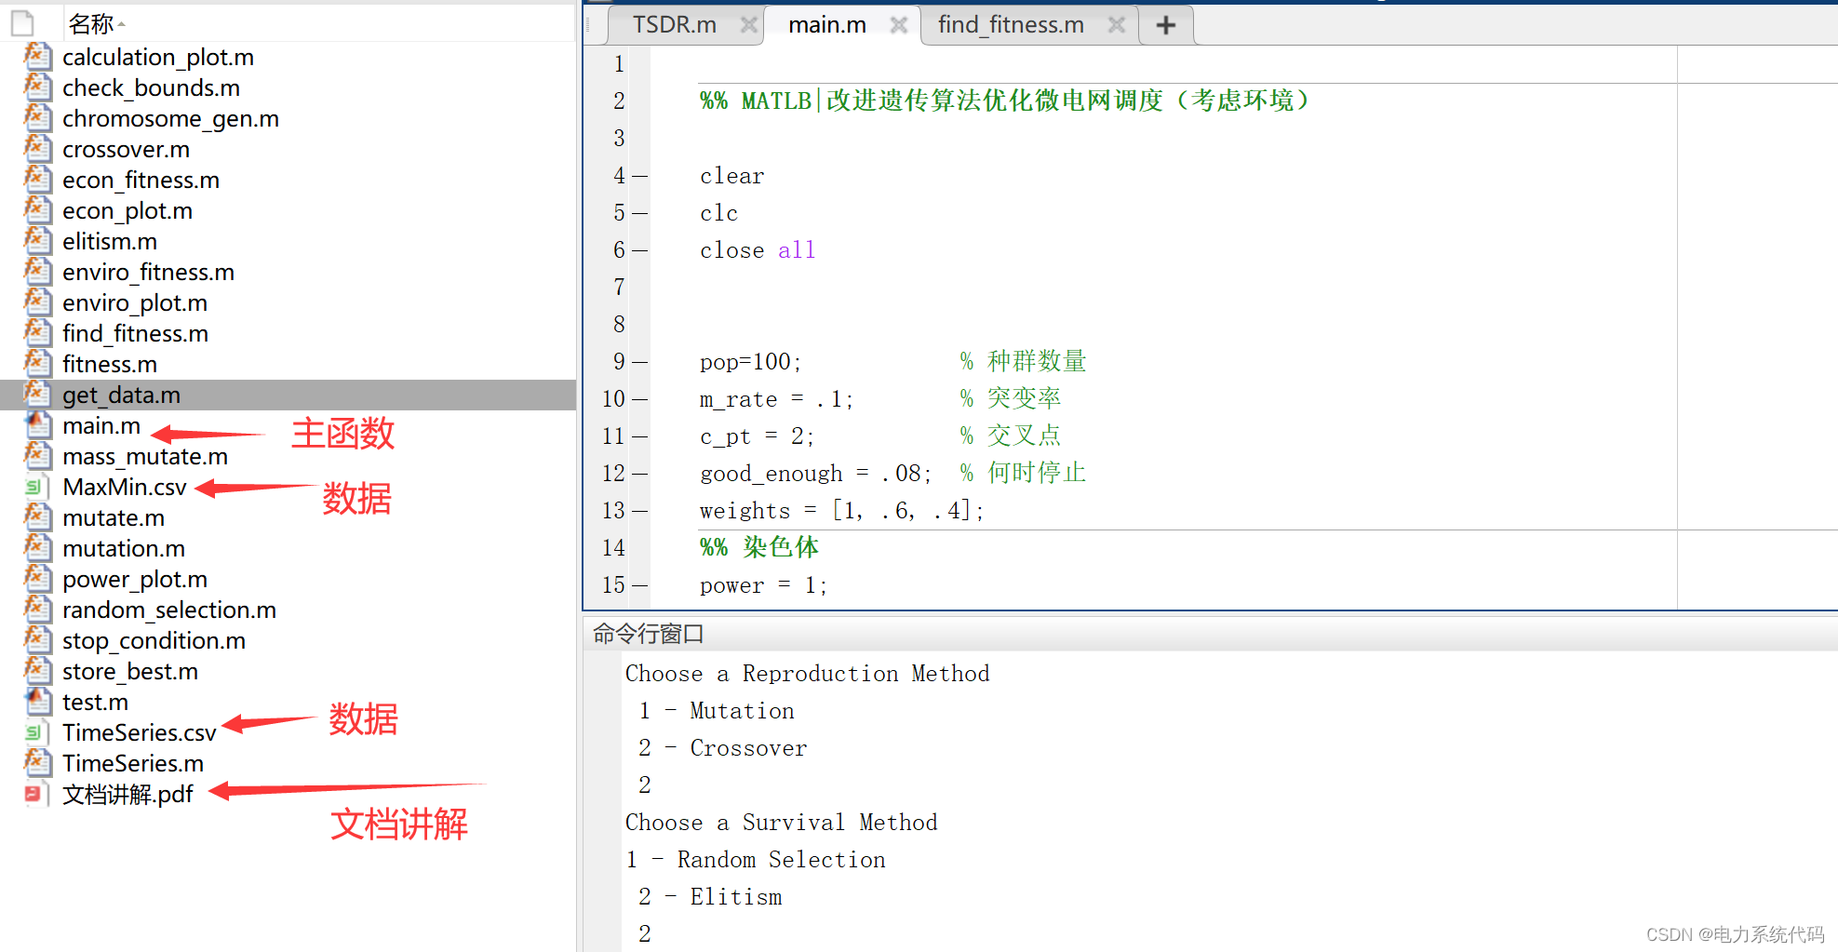
Task: Click the MaxMin.csv spreadsheet icon
Action: pyautogui.click(x=37, y=487)
